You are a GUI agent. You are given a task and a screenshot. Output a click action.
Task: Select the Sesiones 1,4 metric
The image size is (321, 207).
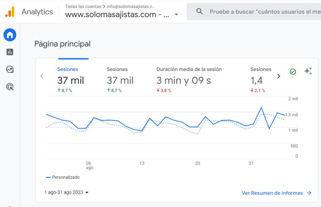(261, 80)
